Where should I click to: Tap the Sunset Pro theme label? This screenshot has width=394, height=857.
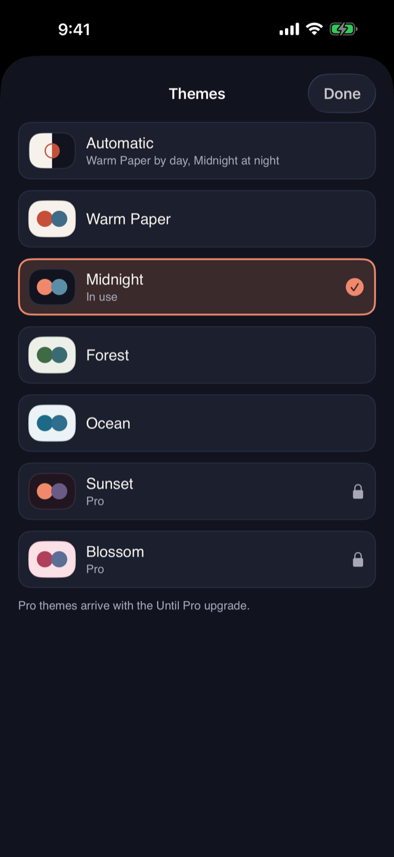pyautogui.click(x=110, y=491)
